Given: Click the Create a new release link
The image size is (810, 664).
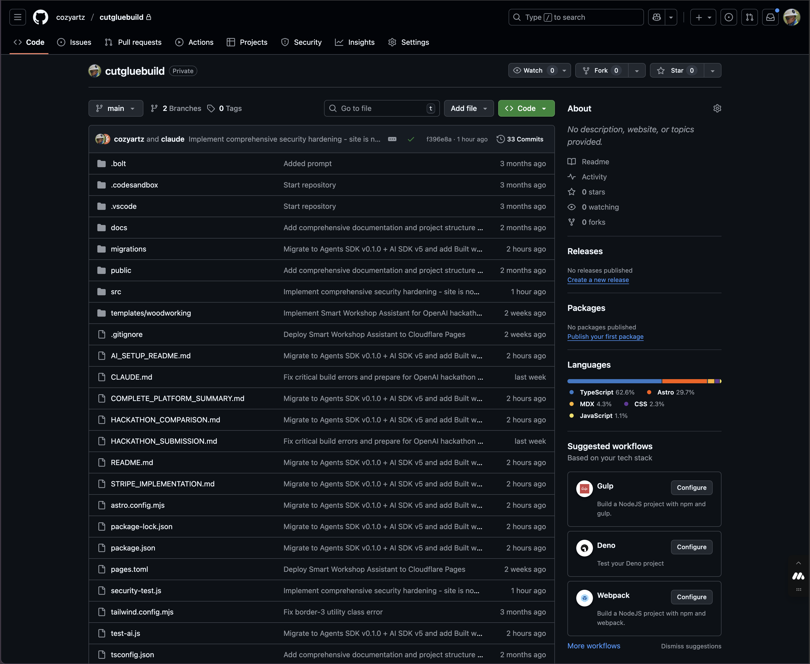Looking at the screenshot, I should 598,280.
